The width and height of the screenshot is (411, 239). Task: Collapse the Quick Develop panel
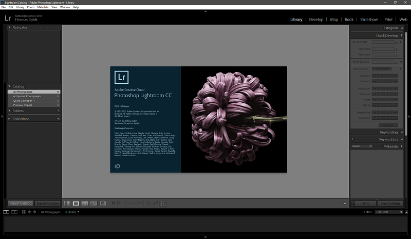click(401, 35)
